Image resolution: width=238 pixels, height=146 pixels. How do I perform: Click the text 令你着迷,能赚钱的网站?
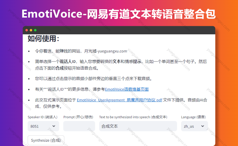(57, 51)
